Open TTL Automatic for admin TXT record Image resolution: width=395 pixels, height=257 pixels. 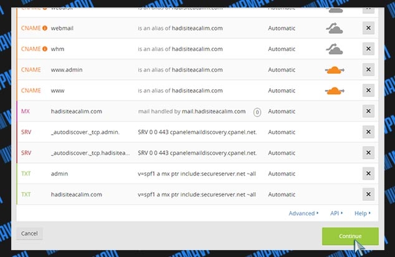click(x=282, y=174)
